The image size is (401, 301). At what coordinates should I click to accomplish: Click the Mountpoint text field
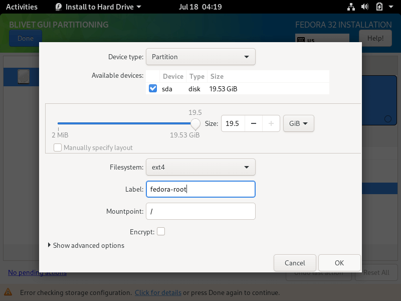(x=200, y=211)
